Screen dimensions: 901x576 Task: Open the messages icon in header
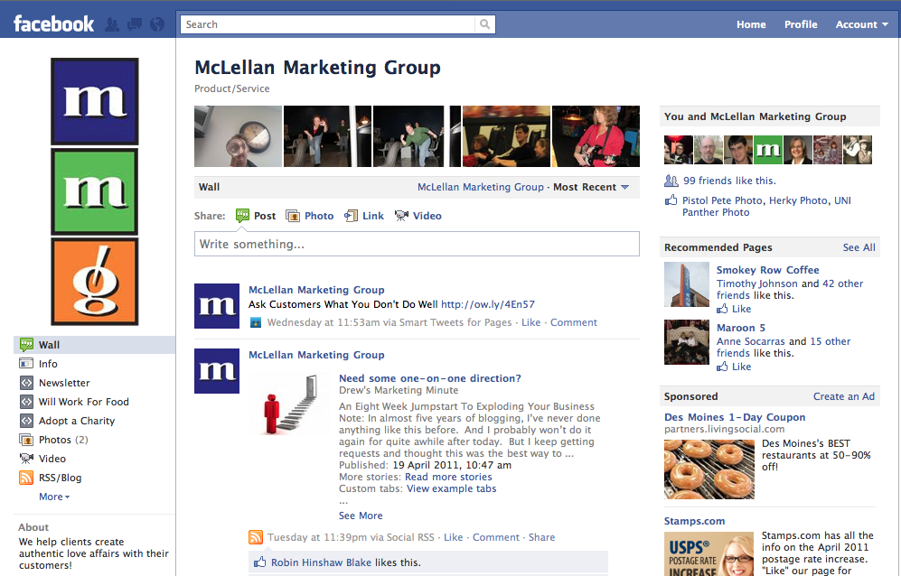(x=135, y=24)
